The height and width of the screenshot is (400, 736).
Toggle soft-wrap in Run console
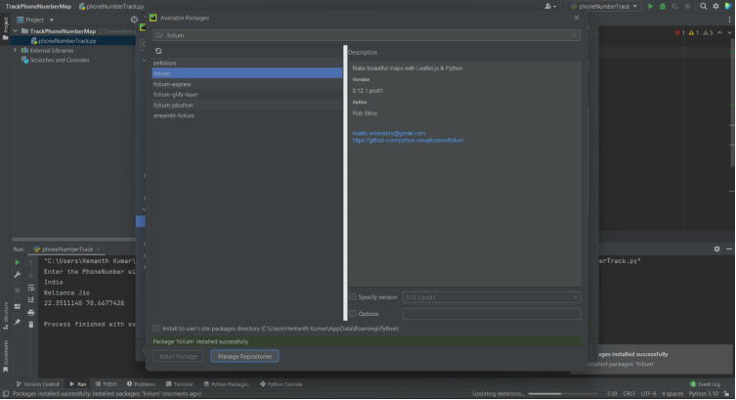[x=31, y=288]
